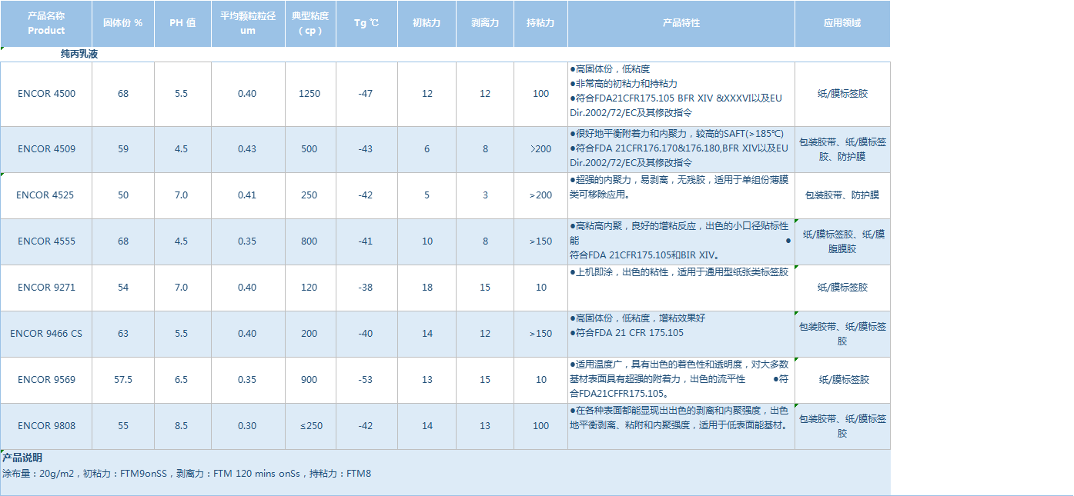Select ENCOR 4509 产品特性 description cell

(x=681, y=149)
